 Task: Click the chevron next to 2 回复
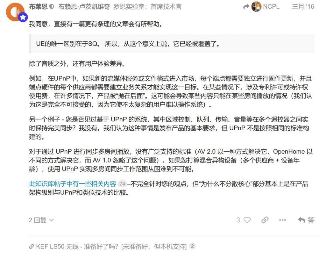click(x=51, y=220)
